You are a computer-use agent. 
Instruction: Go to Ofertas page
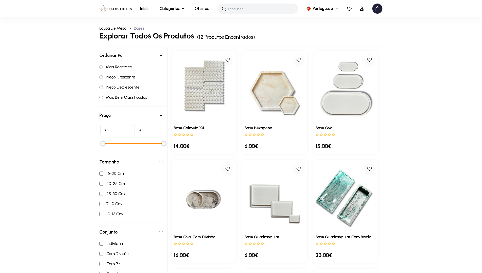coord(202,9)
